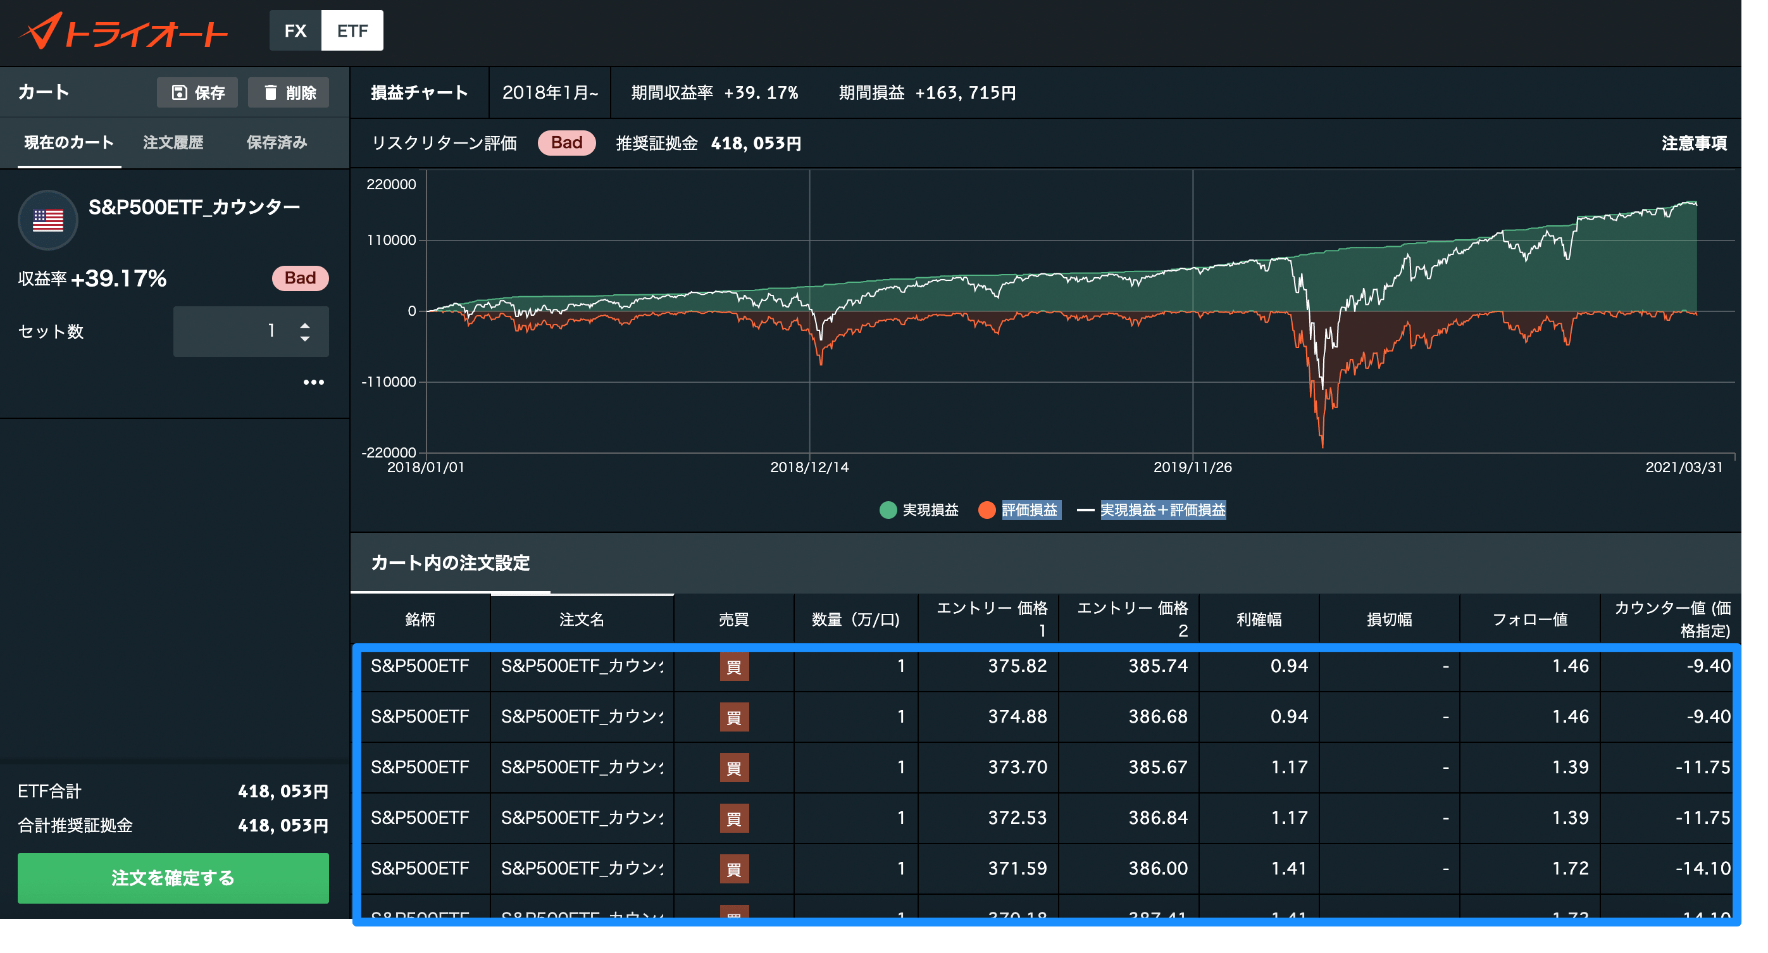Click the 2018/12/14 date label on the chart axis
This screenshot has height=953, width=1768.
[809, 468]
